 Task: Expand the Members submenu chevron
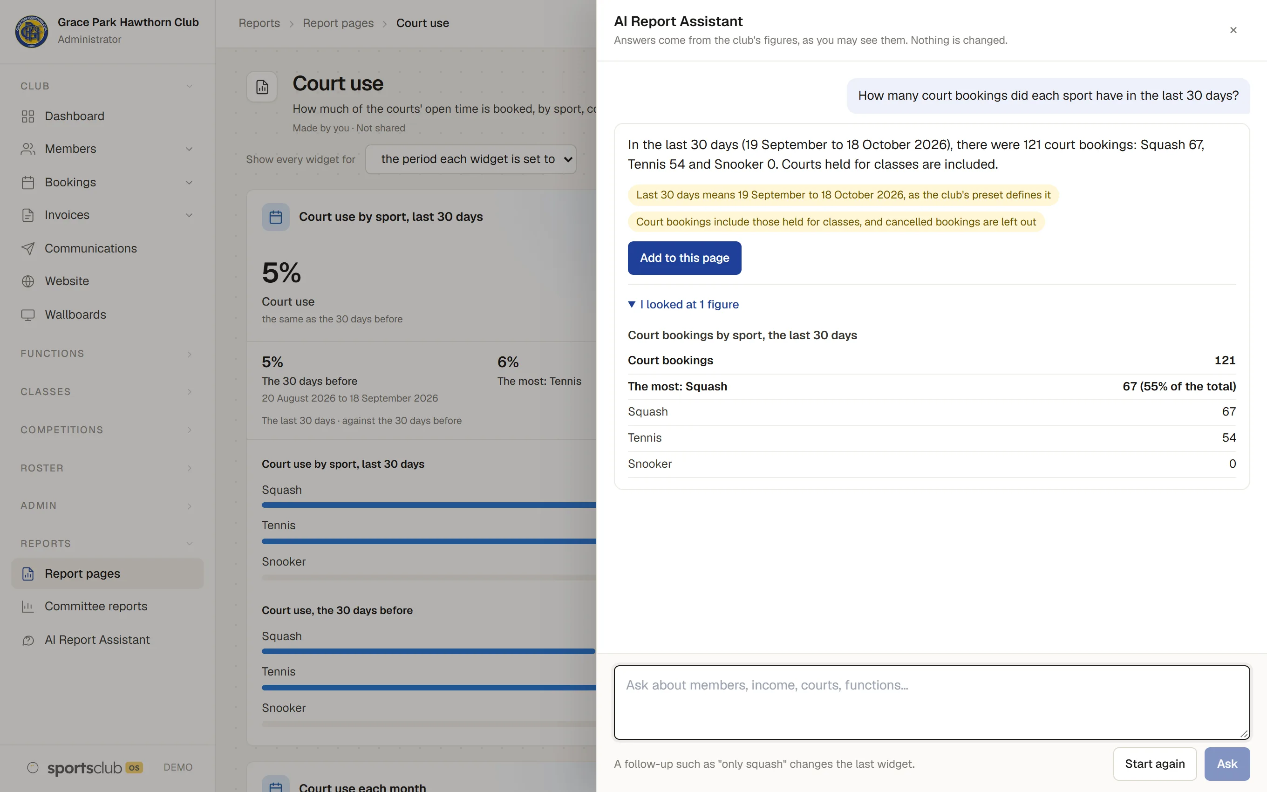point(189,149)
